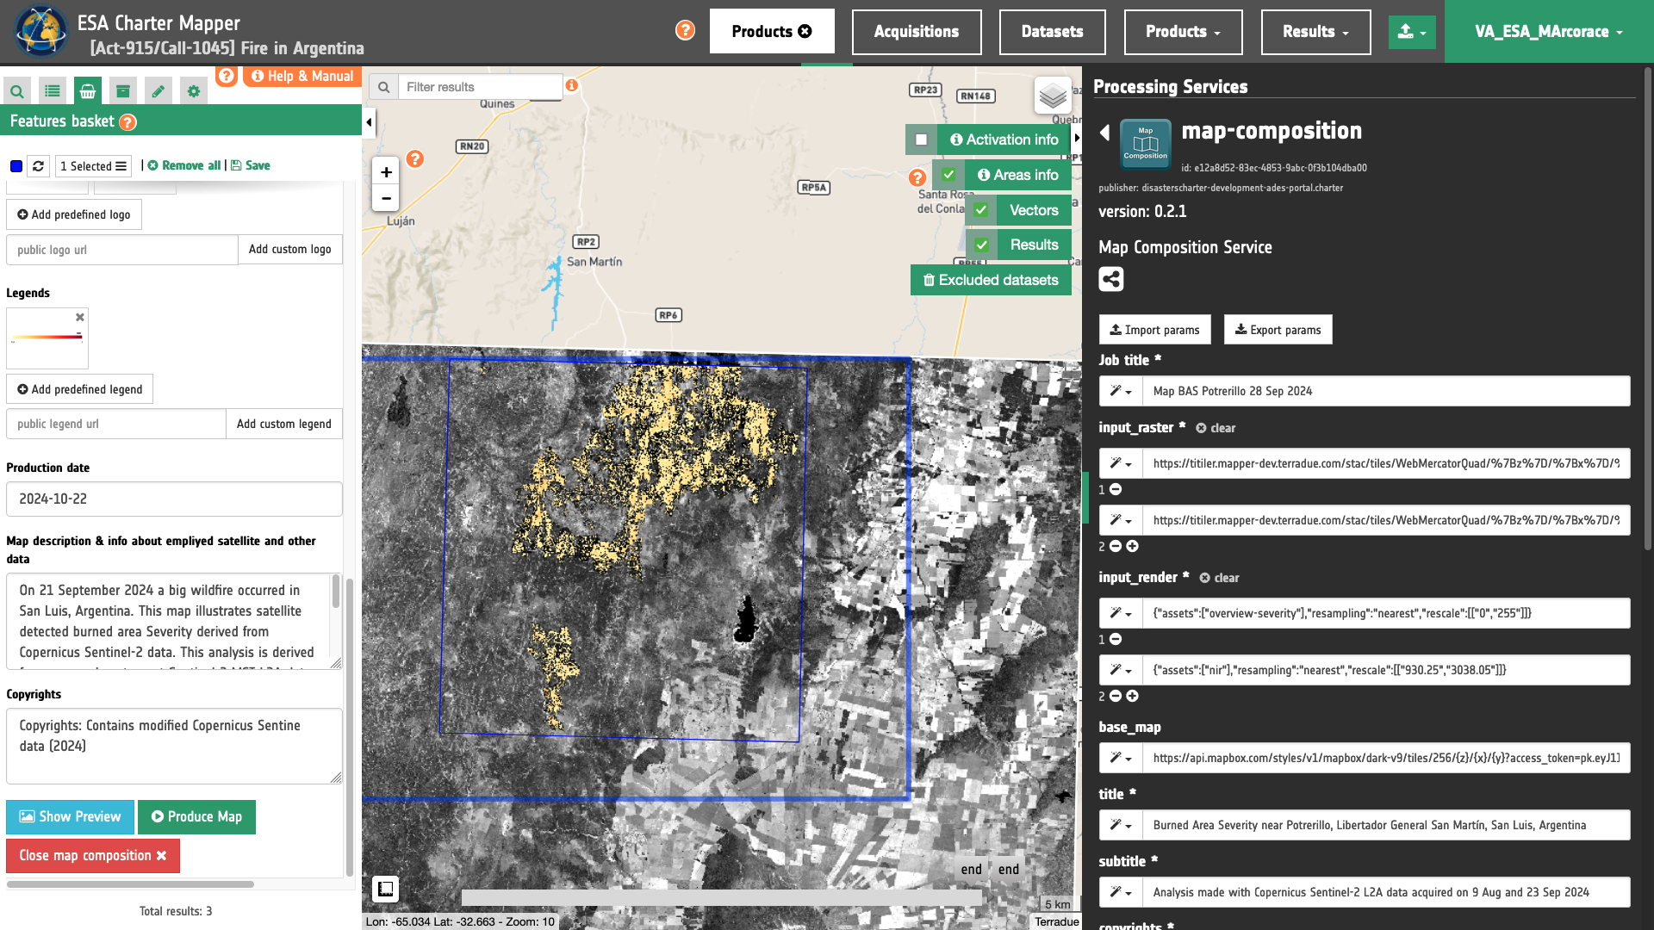1654x930 pixels.
Task: Clear the input_raster values
Action: point(1216,428)
